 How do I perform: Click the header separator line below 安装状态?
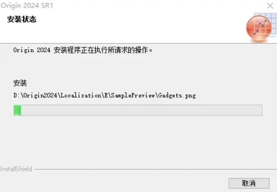138,43
